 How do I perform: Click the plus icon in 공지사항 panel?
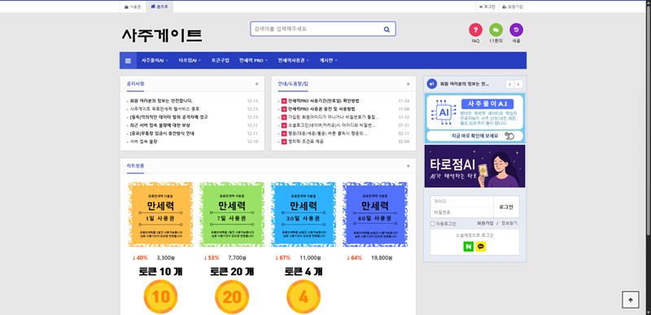pyautogui.click(x=256, y=84)
